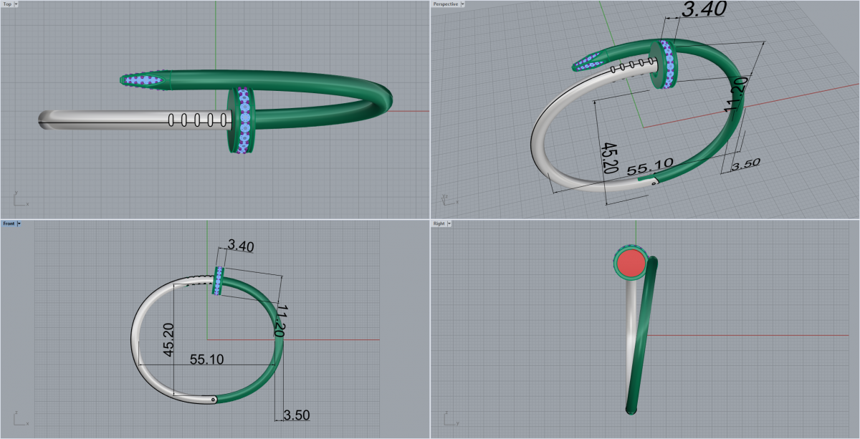Select the large 3.40 dimension in Perspective view

(x=703, y=9)
